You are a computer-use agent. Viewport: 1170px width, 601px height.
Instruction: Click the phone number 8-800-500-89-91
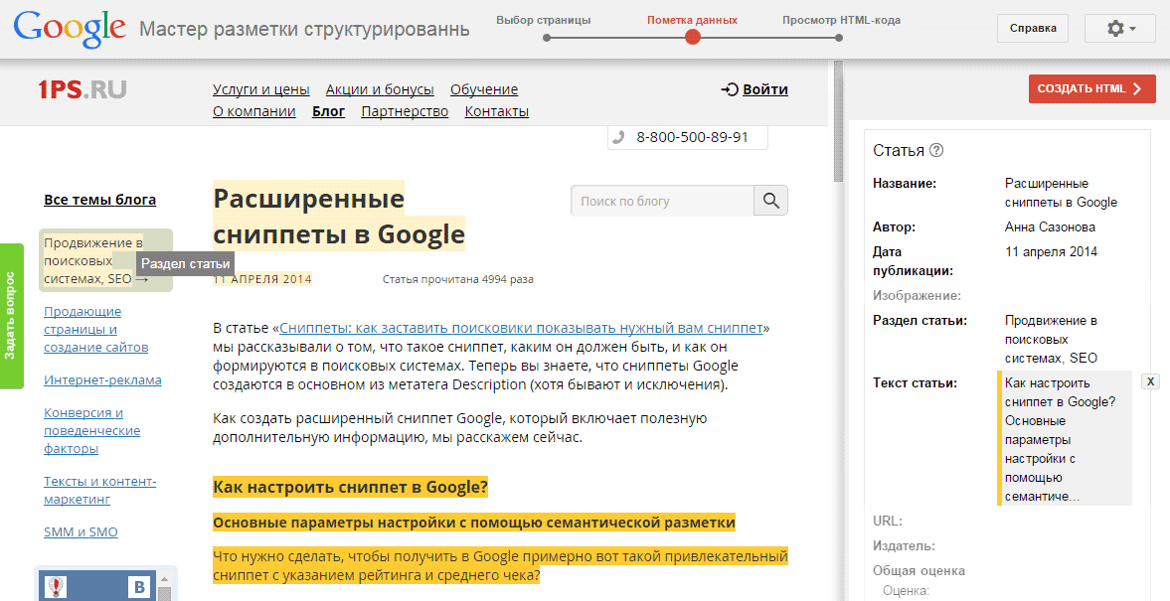(692, 137)
